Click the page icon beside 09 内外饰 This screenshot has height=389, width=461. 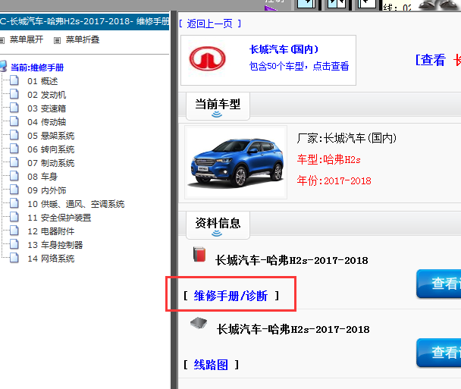(14, 190)
